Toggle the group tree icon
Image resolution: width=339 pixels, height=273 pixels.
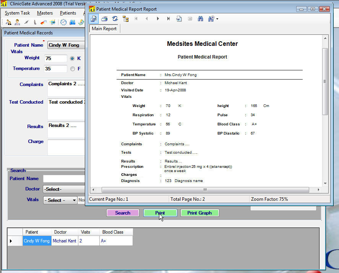126,19
